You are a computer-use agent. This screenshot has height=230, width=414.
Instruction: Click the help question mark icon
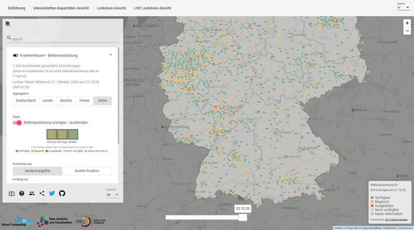[x=22, y=193]
